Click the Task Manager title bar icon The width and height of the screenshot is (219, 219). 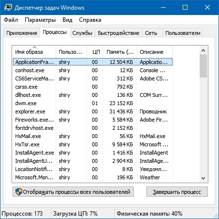[x=8, y=7]
